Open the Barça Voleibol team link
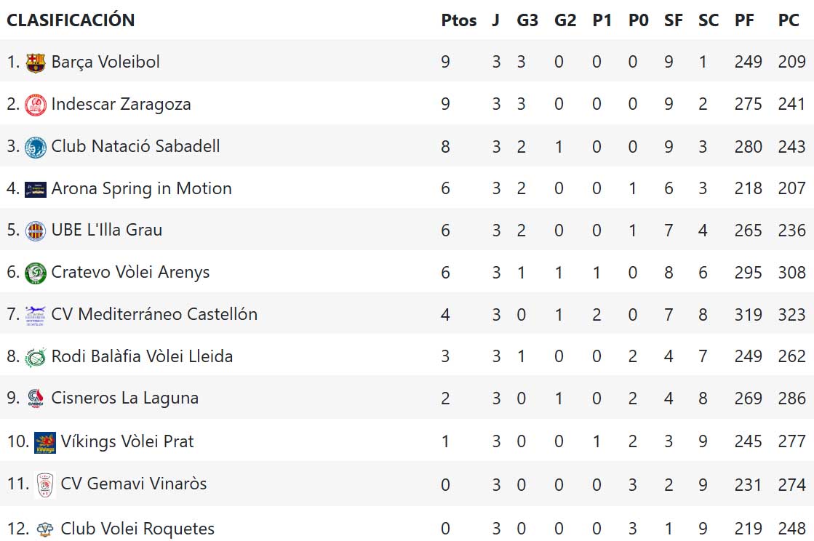814x541 pixels. click(x=105, y=62)
